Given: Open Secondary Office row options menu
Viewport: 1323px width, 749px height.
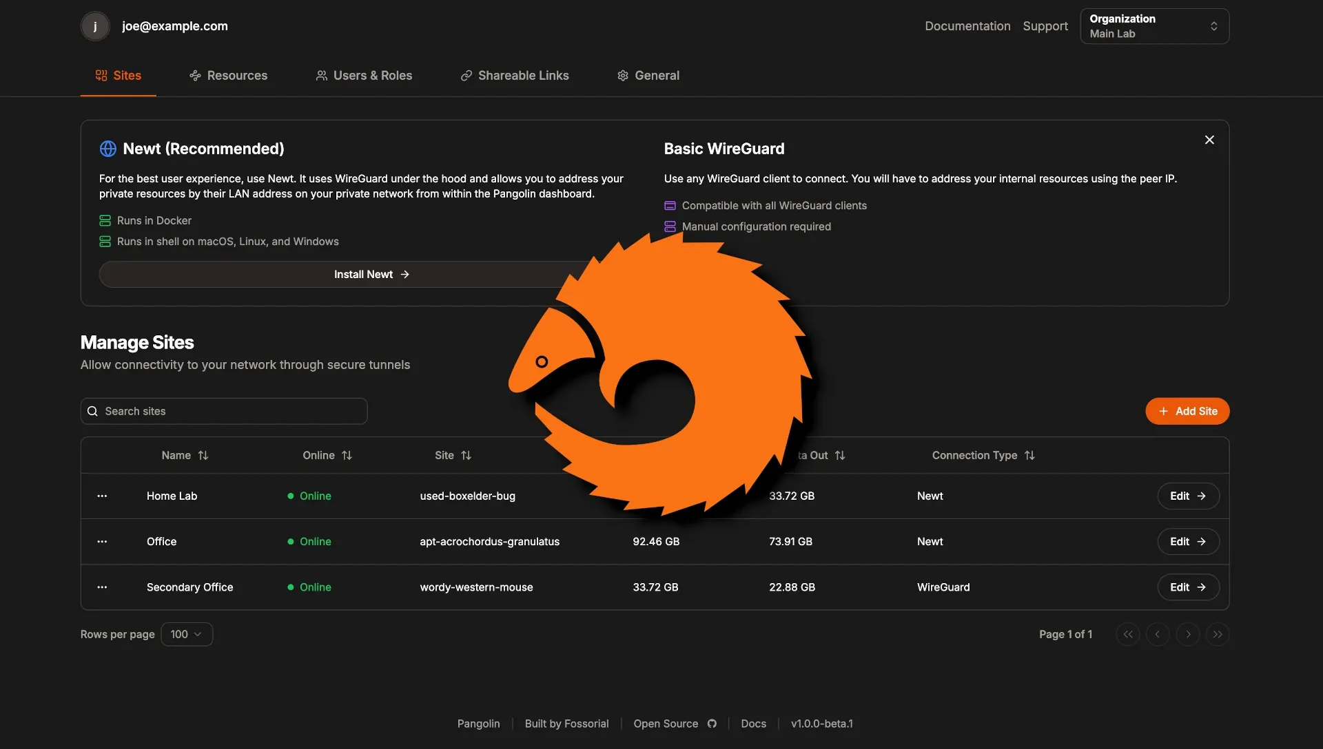Looking at the screenshot, I should [101, 587].
